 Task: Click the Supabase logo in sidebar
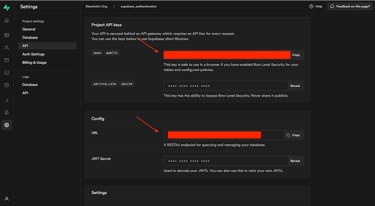(x=6, y=7)
